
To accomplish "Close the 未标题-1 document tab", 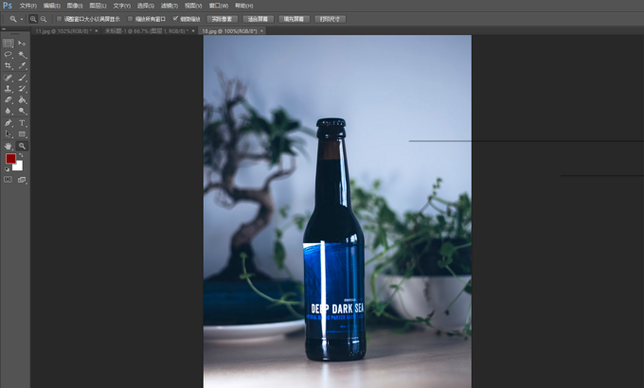I will tap(193, 31).
